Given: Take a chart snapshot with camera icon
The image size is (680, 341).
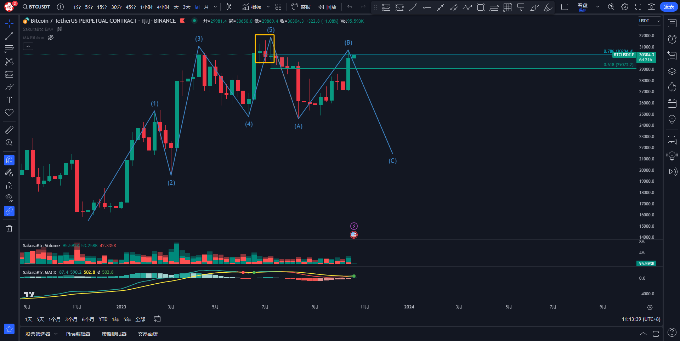Looking at the screenshot, I should 651,7.
